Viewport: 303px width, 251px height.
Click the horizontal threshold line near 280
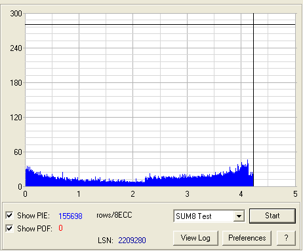160,25
